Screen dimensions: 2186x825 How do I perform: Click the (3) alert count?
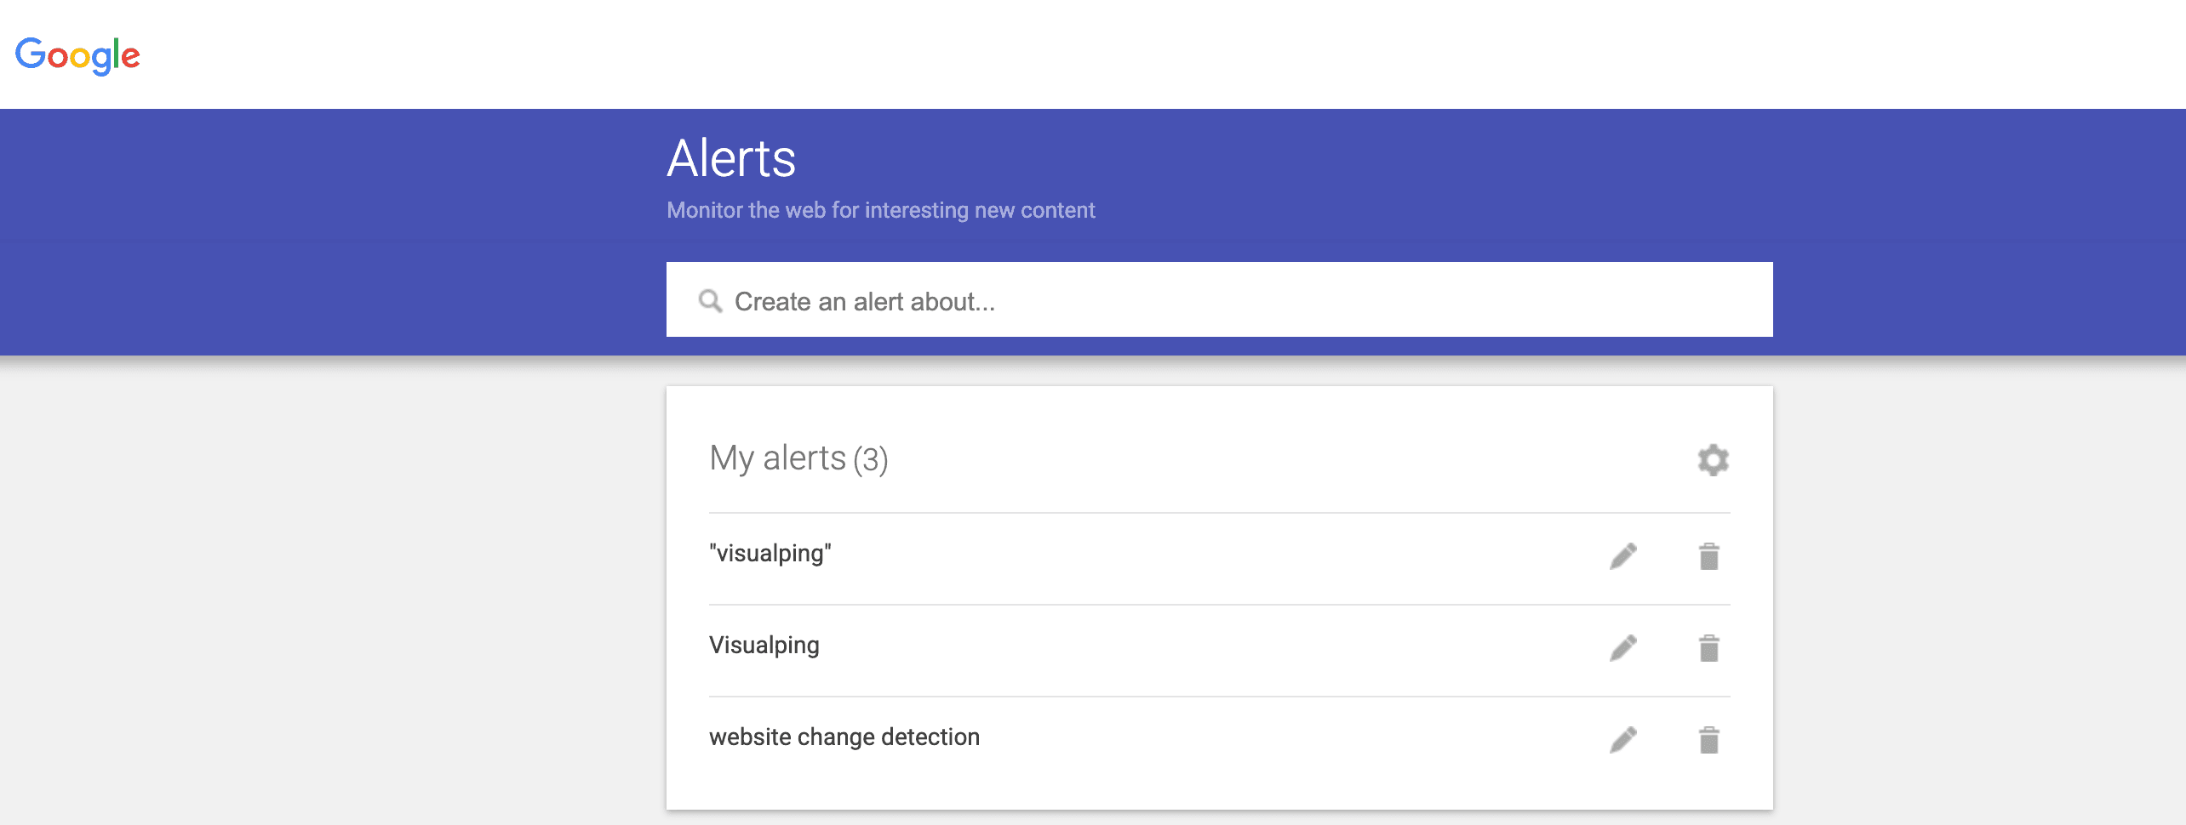(x=871, y=460)
